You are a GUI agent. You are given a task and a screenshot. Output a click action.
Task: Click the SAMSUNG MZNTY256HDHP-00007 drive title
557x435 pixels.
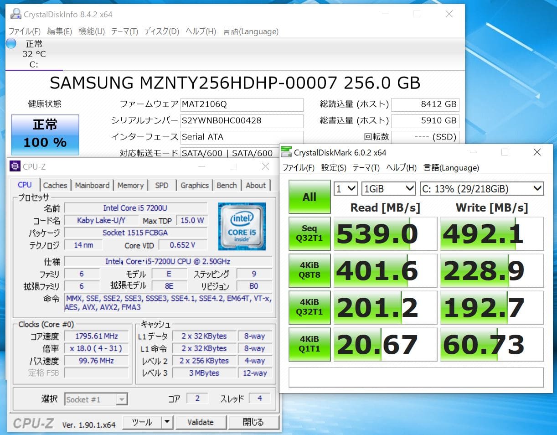click(x=235, y=83)
